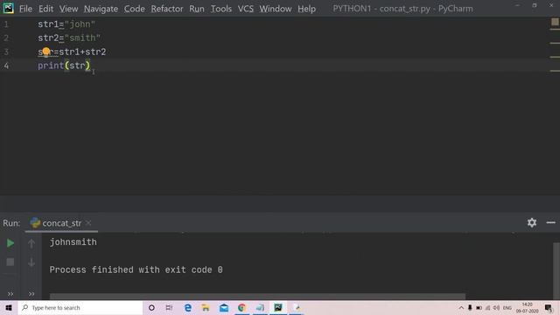Viewport: 560px width, 315px height.
Task: Open the Window menu
Action: click(275, 9)
